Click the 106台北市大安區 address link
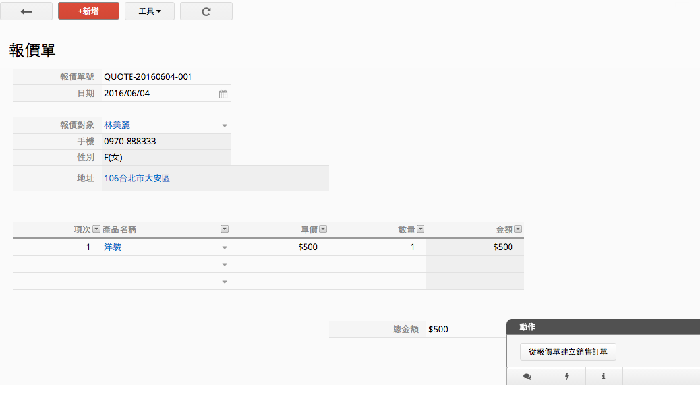The image size is (700, 393). [137, 178]
